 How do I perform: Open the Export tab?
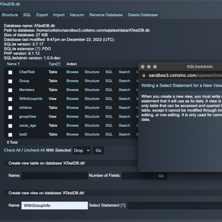click(42, 15)
